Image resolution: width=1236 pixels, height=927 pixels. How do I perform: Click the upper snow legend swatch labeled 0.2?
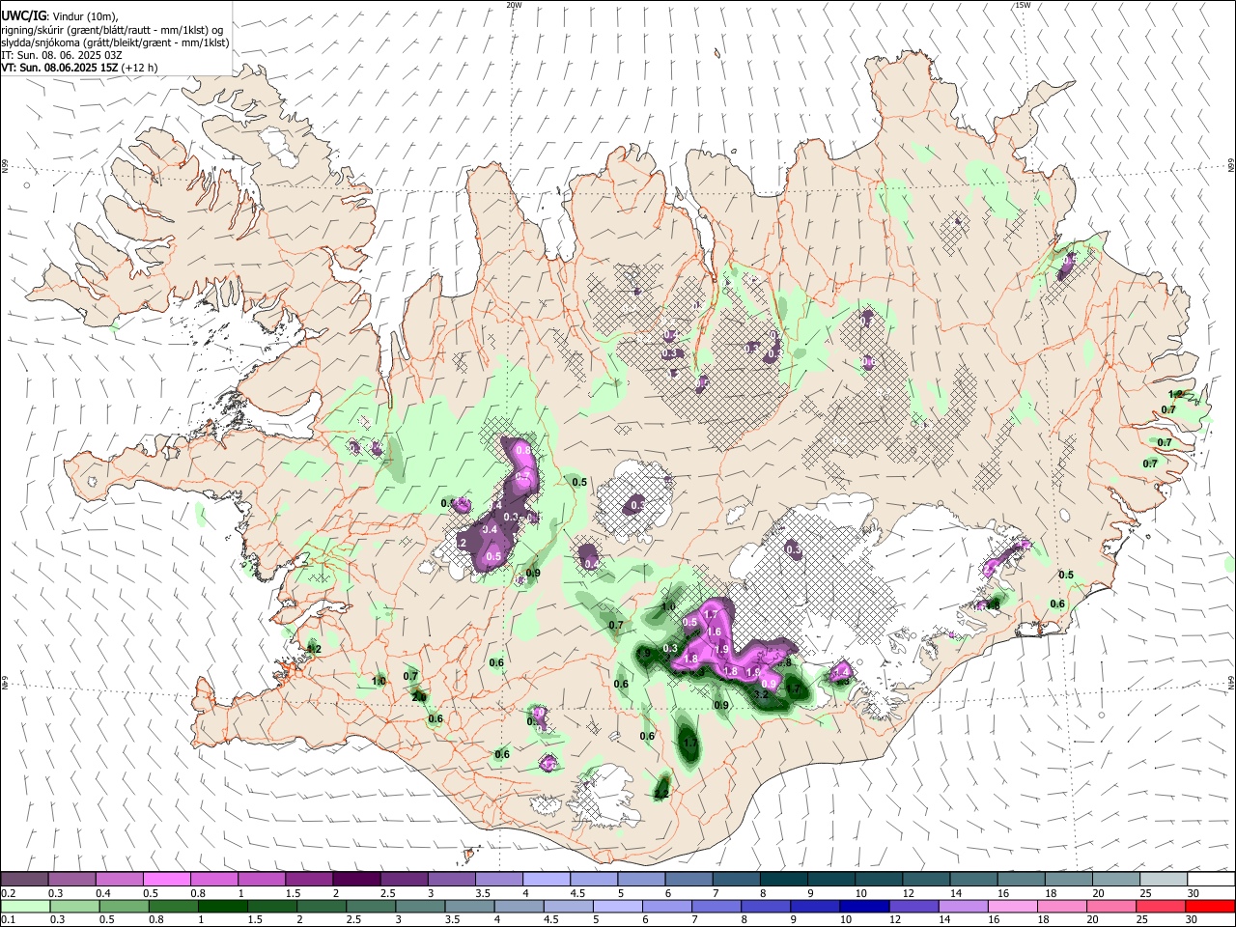tap(24, 879)
